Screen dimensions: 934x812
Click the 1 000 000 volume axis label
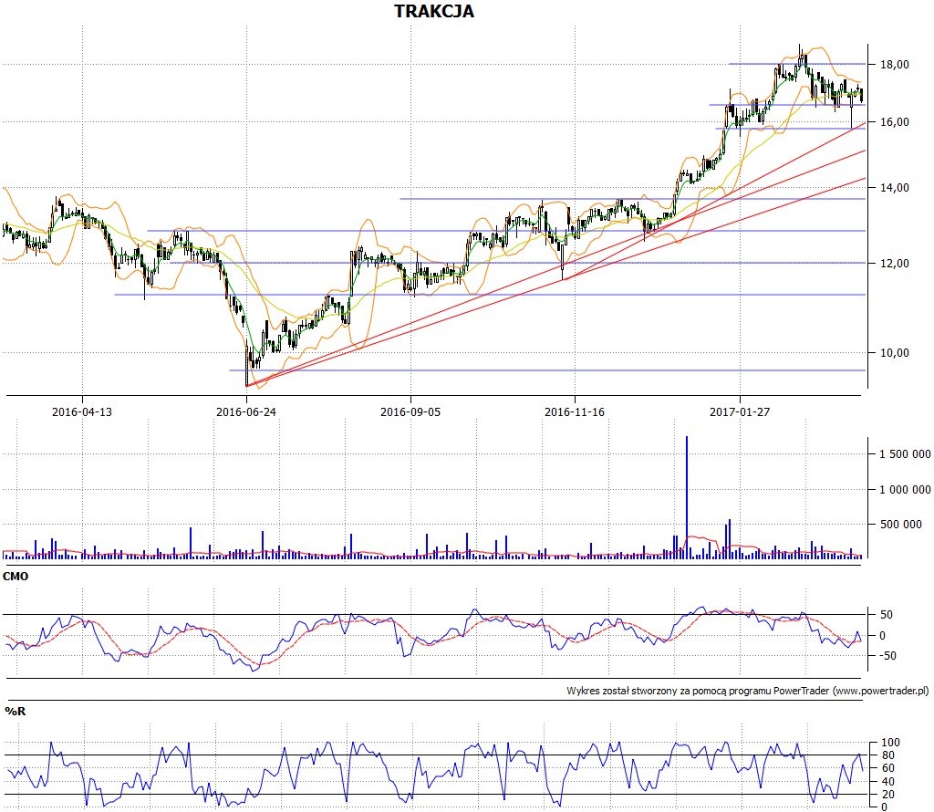905,490
